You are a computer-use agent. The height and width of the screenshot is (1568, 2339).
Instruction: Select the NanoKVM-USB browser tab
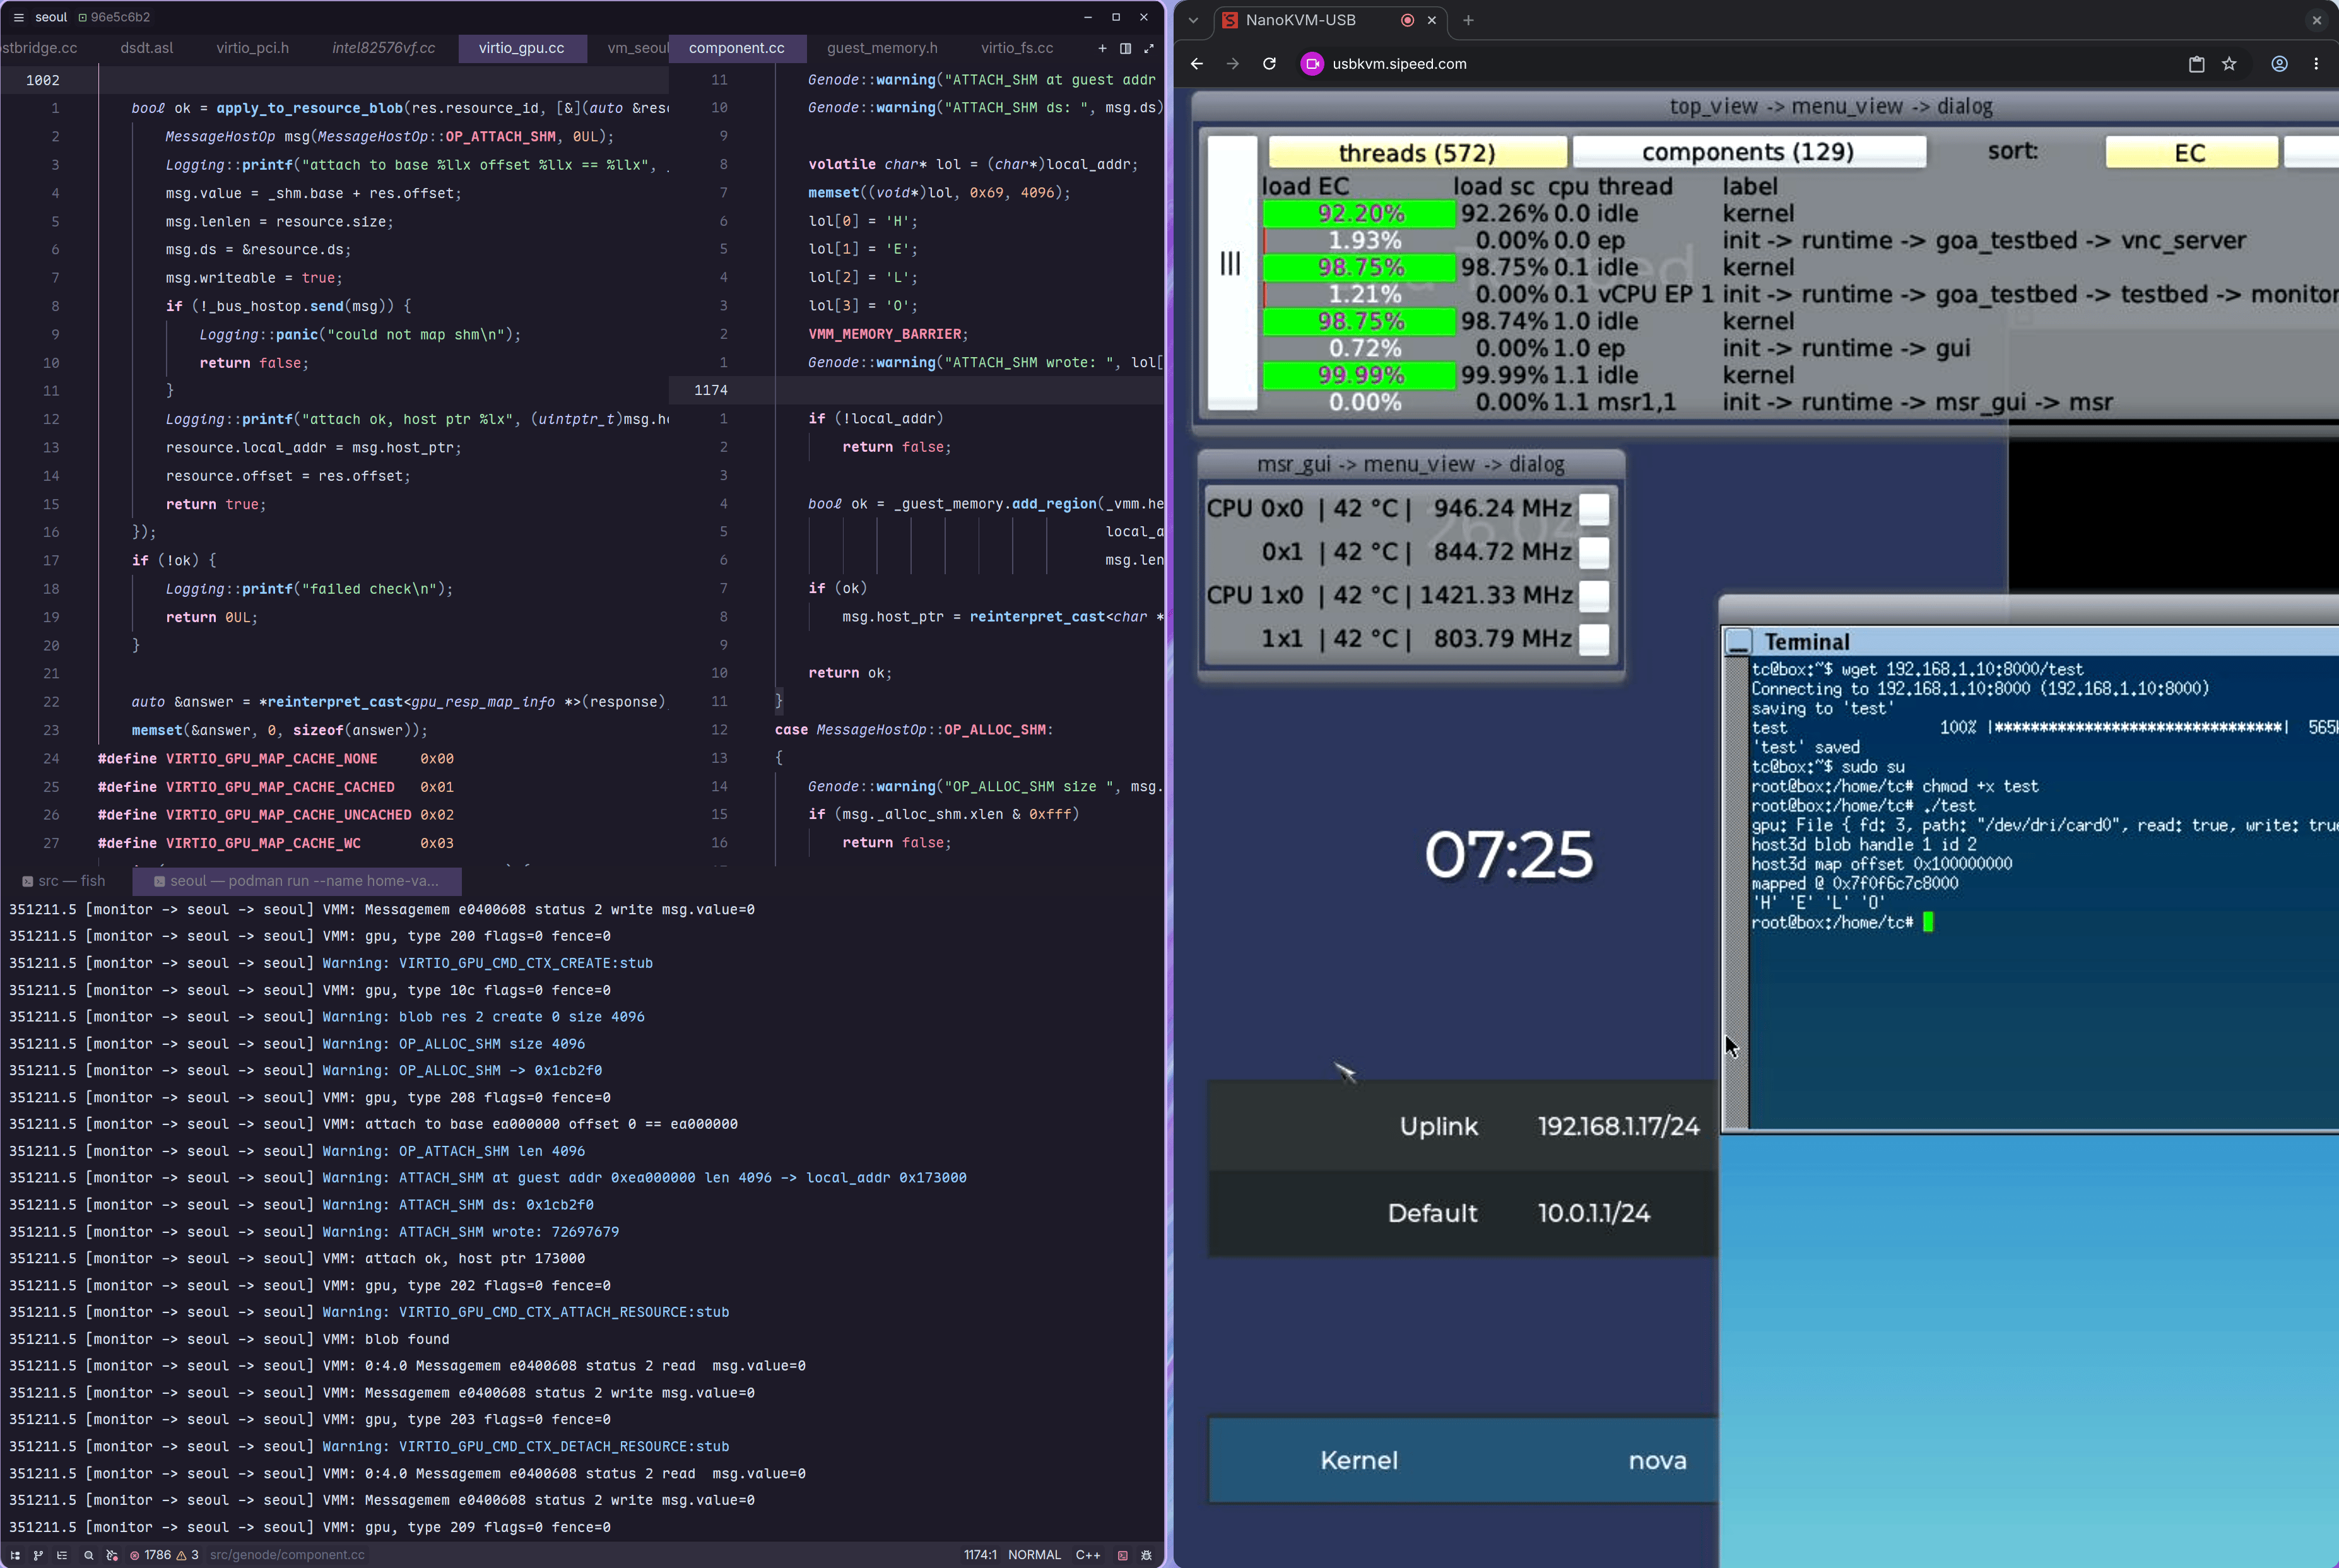click(1330, 20)
